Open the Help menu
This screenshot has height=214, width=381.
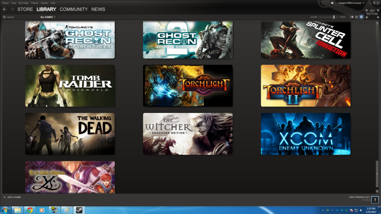pos(53,3)
